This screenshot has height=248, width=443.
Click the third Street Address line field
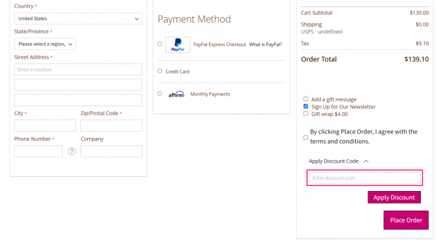pos(78,100)
